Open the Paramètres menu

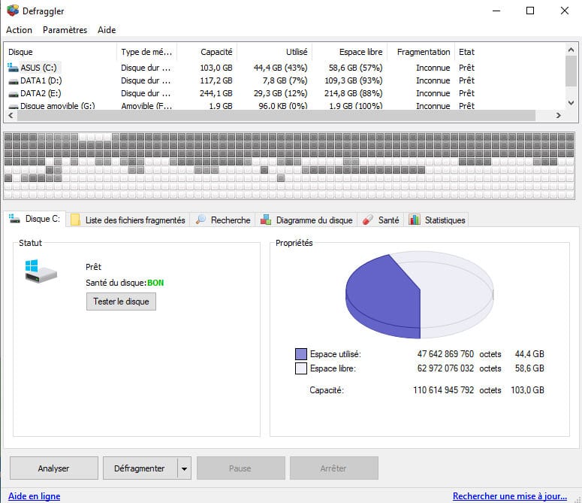(65, 30)
